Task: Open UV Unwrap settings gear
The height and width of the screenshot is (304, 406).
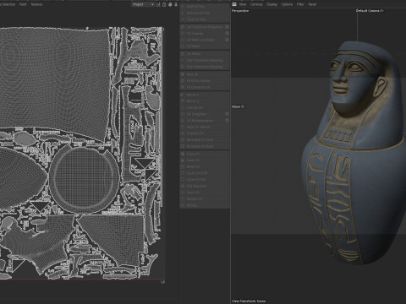Action: [x=227, y=34]
